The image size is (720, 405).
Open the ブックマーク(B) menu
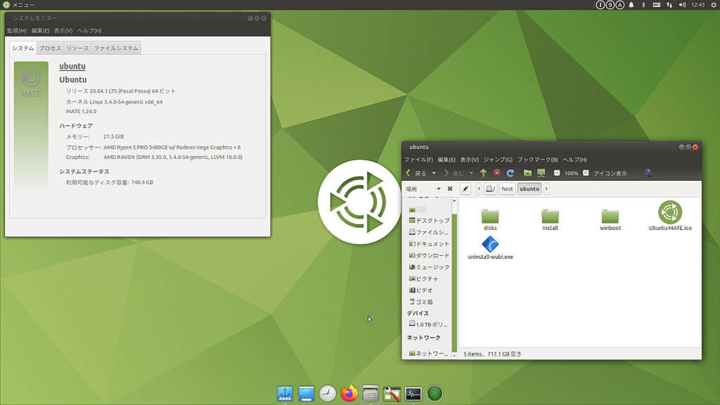[537, 160]
